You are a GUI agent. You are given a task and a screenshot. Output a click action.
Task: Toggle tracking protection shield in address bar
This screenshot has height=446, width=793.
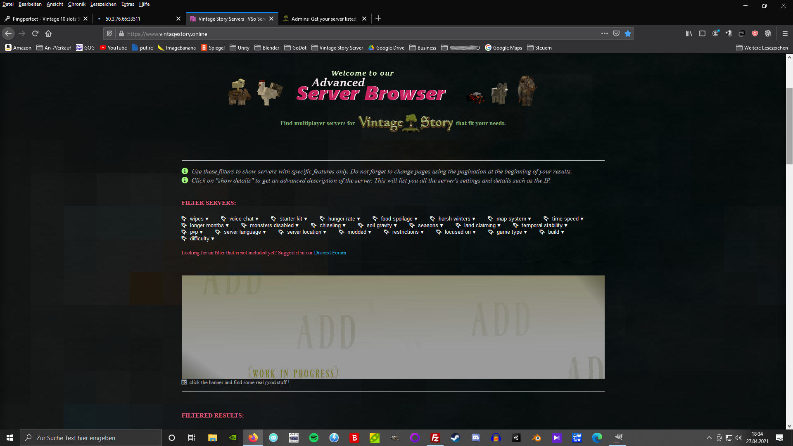[109, 34]
